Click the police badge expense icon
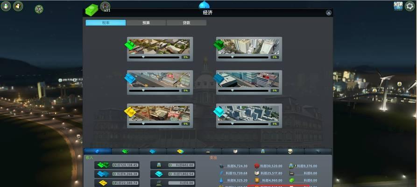This screenshot has width=417, height=187. pos(257,180)
